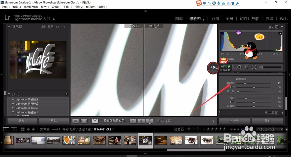Screen dimensions: 291x157
Task: Open Sogou emoji smiley panel
Action: [x=214, y=3]
